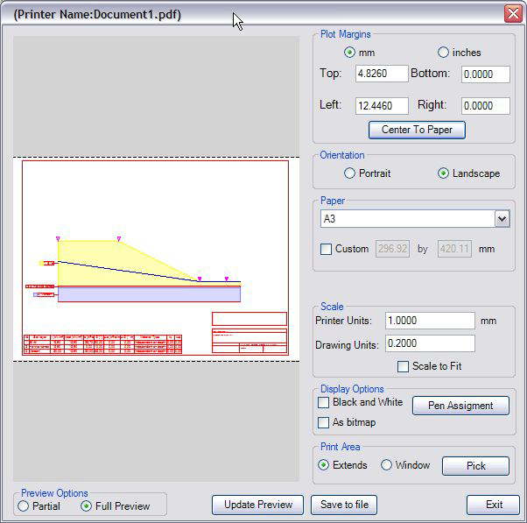Open the A3 paper size dropdown
The height and width of the screenshot is (523, 527).
(502, 219)
